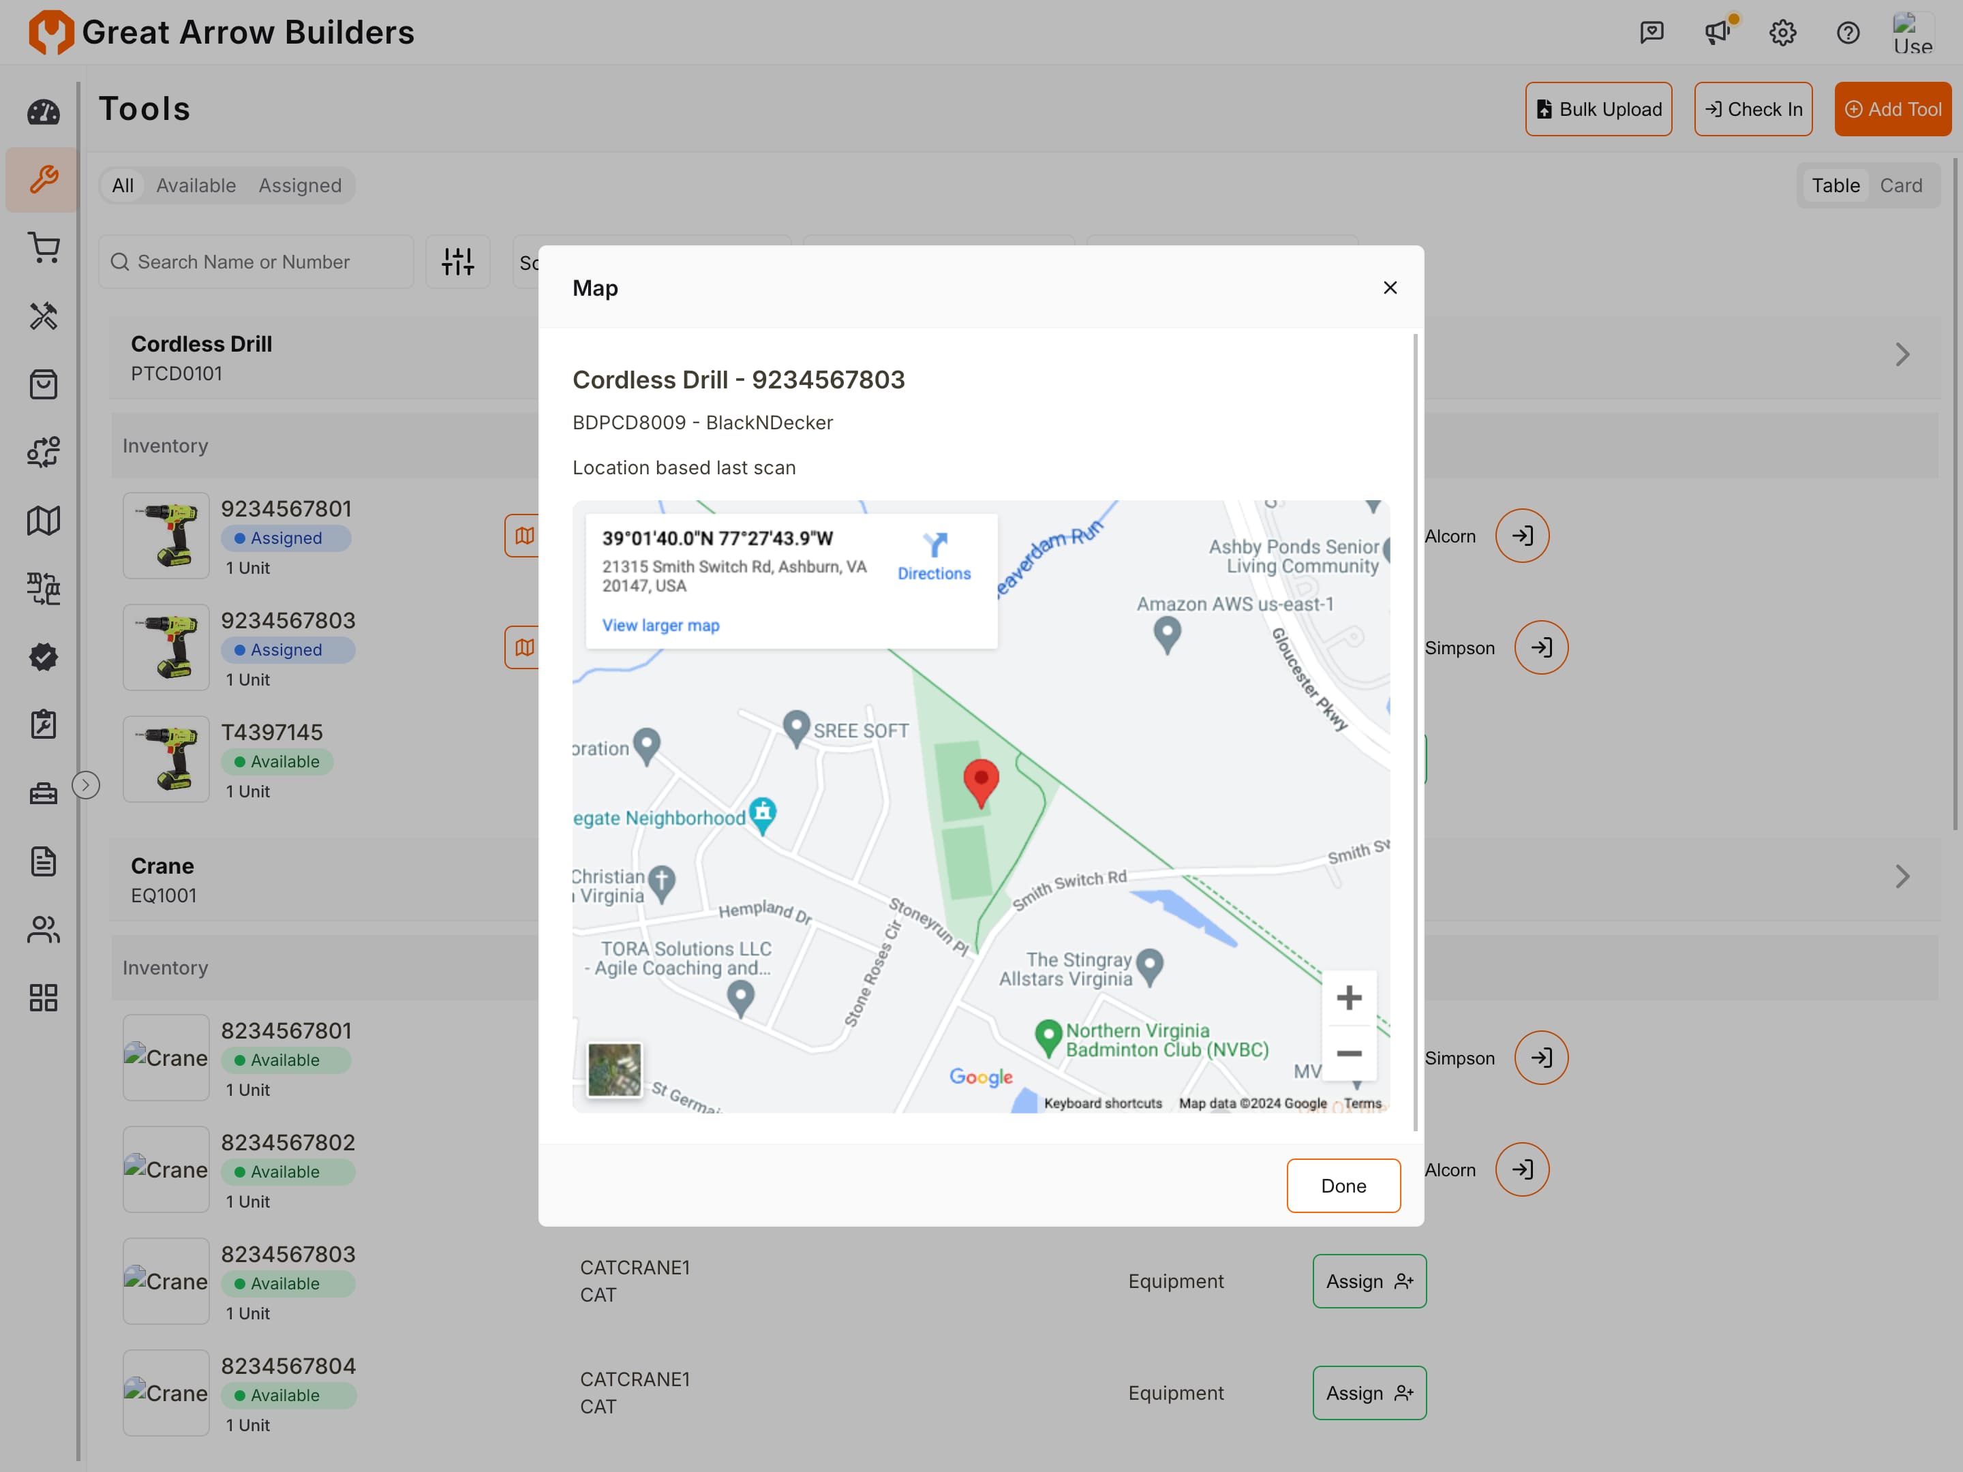Expand the Cordless Drill row chevron
Viewport: 1963px width, 1472px height.
[1902, 356]
